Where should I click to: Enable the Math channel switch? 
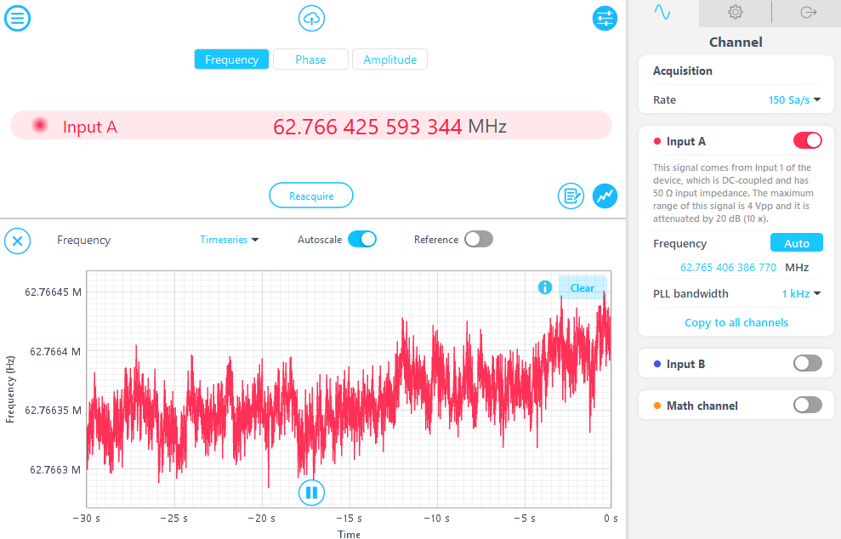[x=808, y=405]
